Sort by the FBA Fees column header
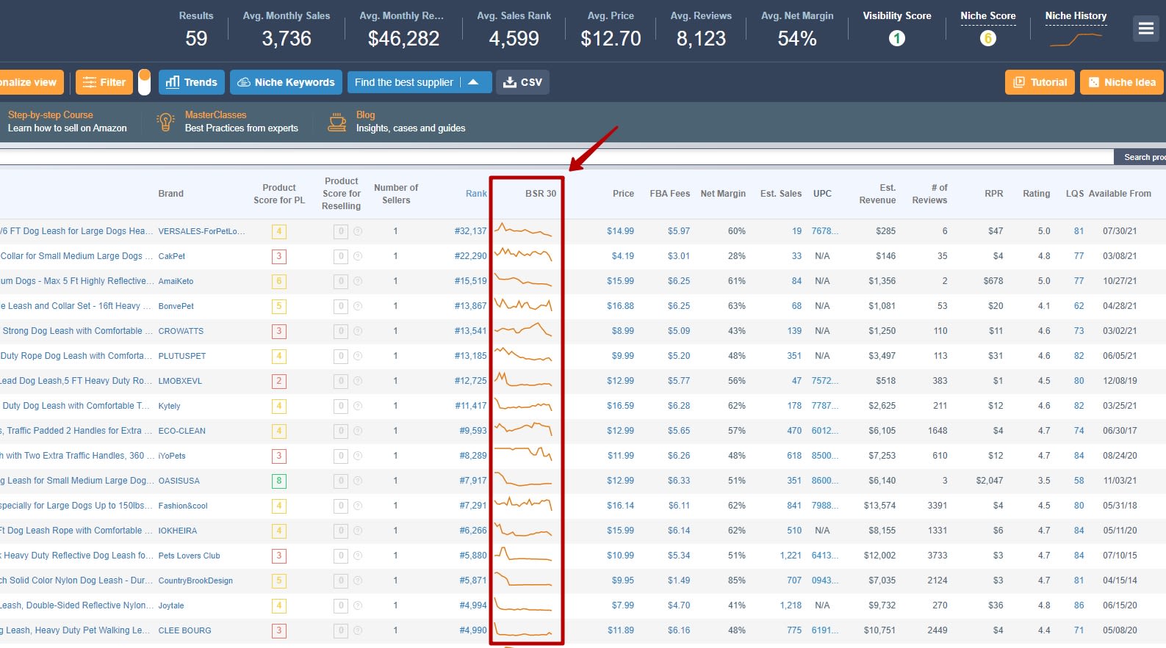The height and width of the screenshot is (648, 1166). (669, 194)
